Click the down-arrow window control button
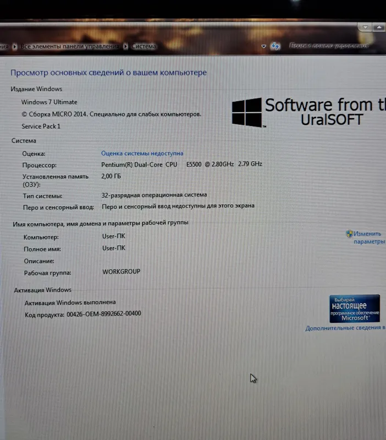Viewport: 386px width, 440px height. [x=365, y=27]
